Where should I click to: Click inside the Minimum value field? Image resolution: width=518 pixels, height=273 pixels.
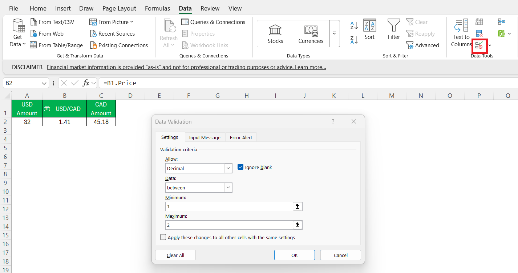229,206
